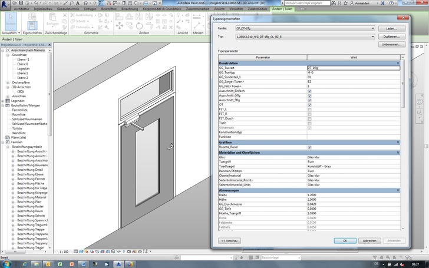Uncheck the Rosette_Rund checkbox
This screenshot has width=429, height=268.
tap(309, 147)
